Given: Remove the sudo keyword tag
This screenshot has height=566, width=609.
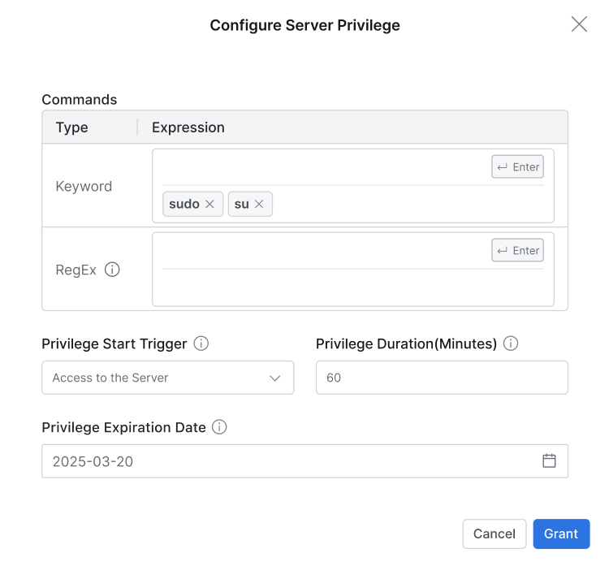Looking at the screenshot, I should point(209,205).
